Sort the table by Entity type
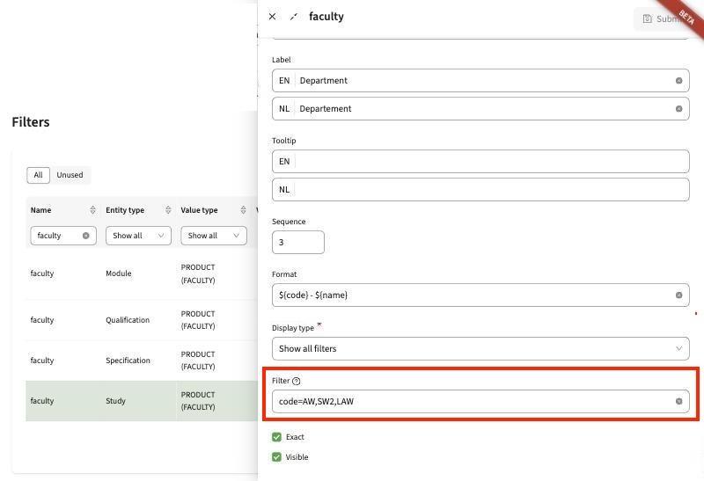 point(168,210)
